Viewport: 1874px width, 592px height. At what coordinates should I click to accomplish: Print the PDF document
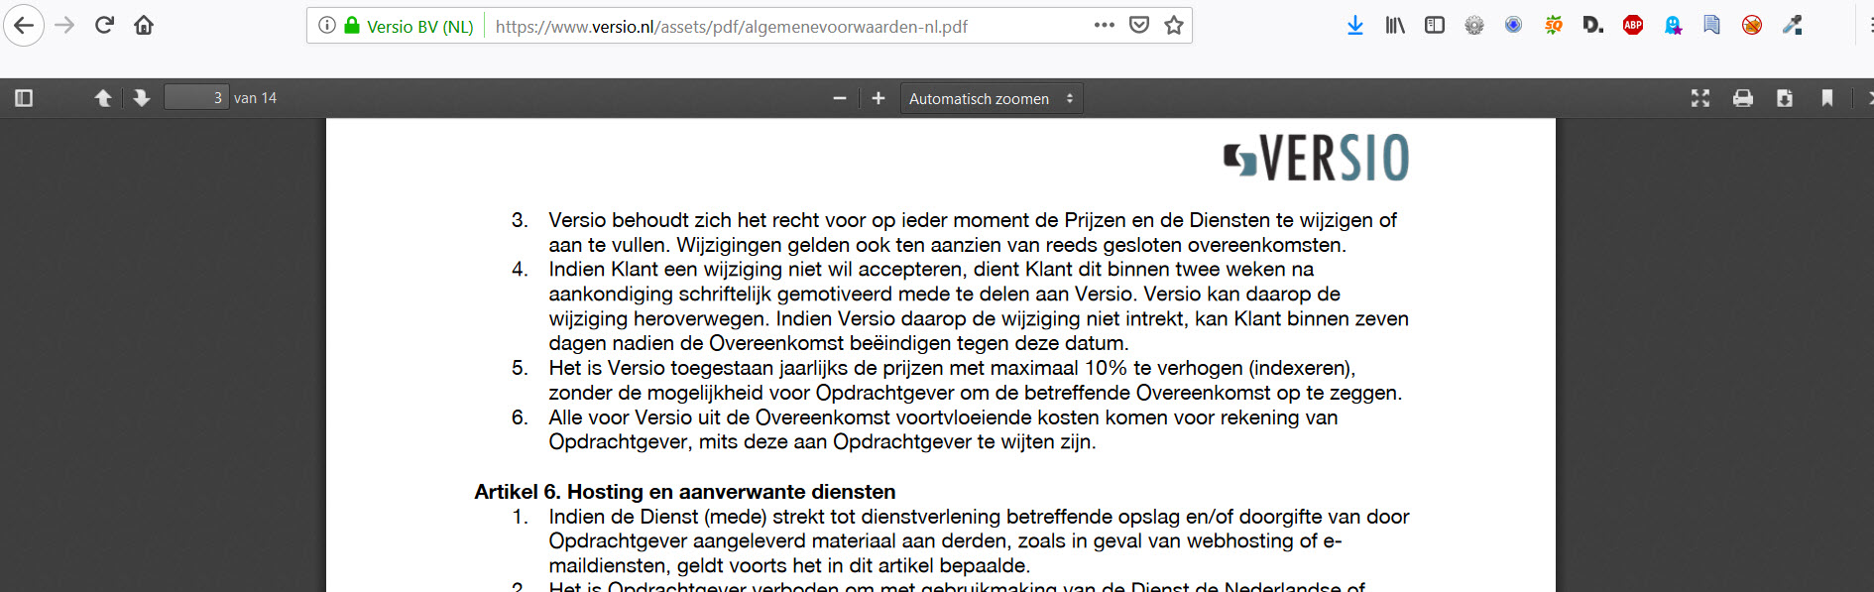click(x=1743, y=98)
